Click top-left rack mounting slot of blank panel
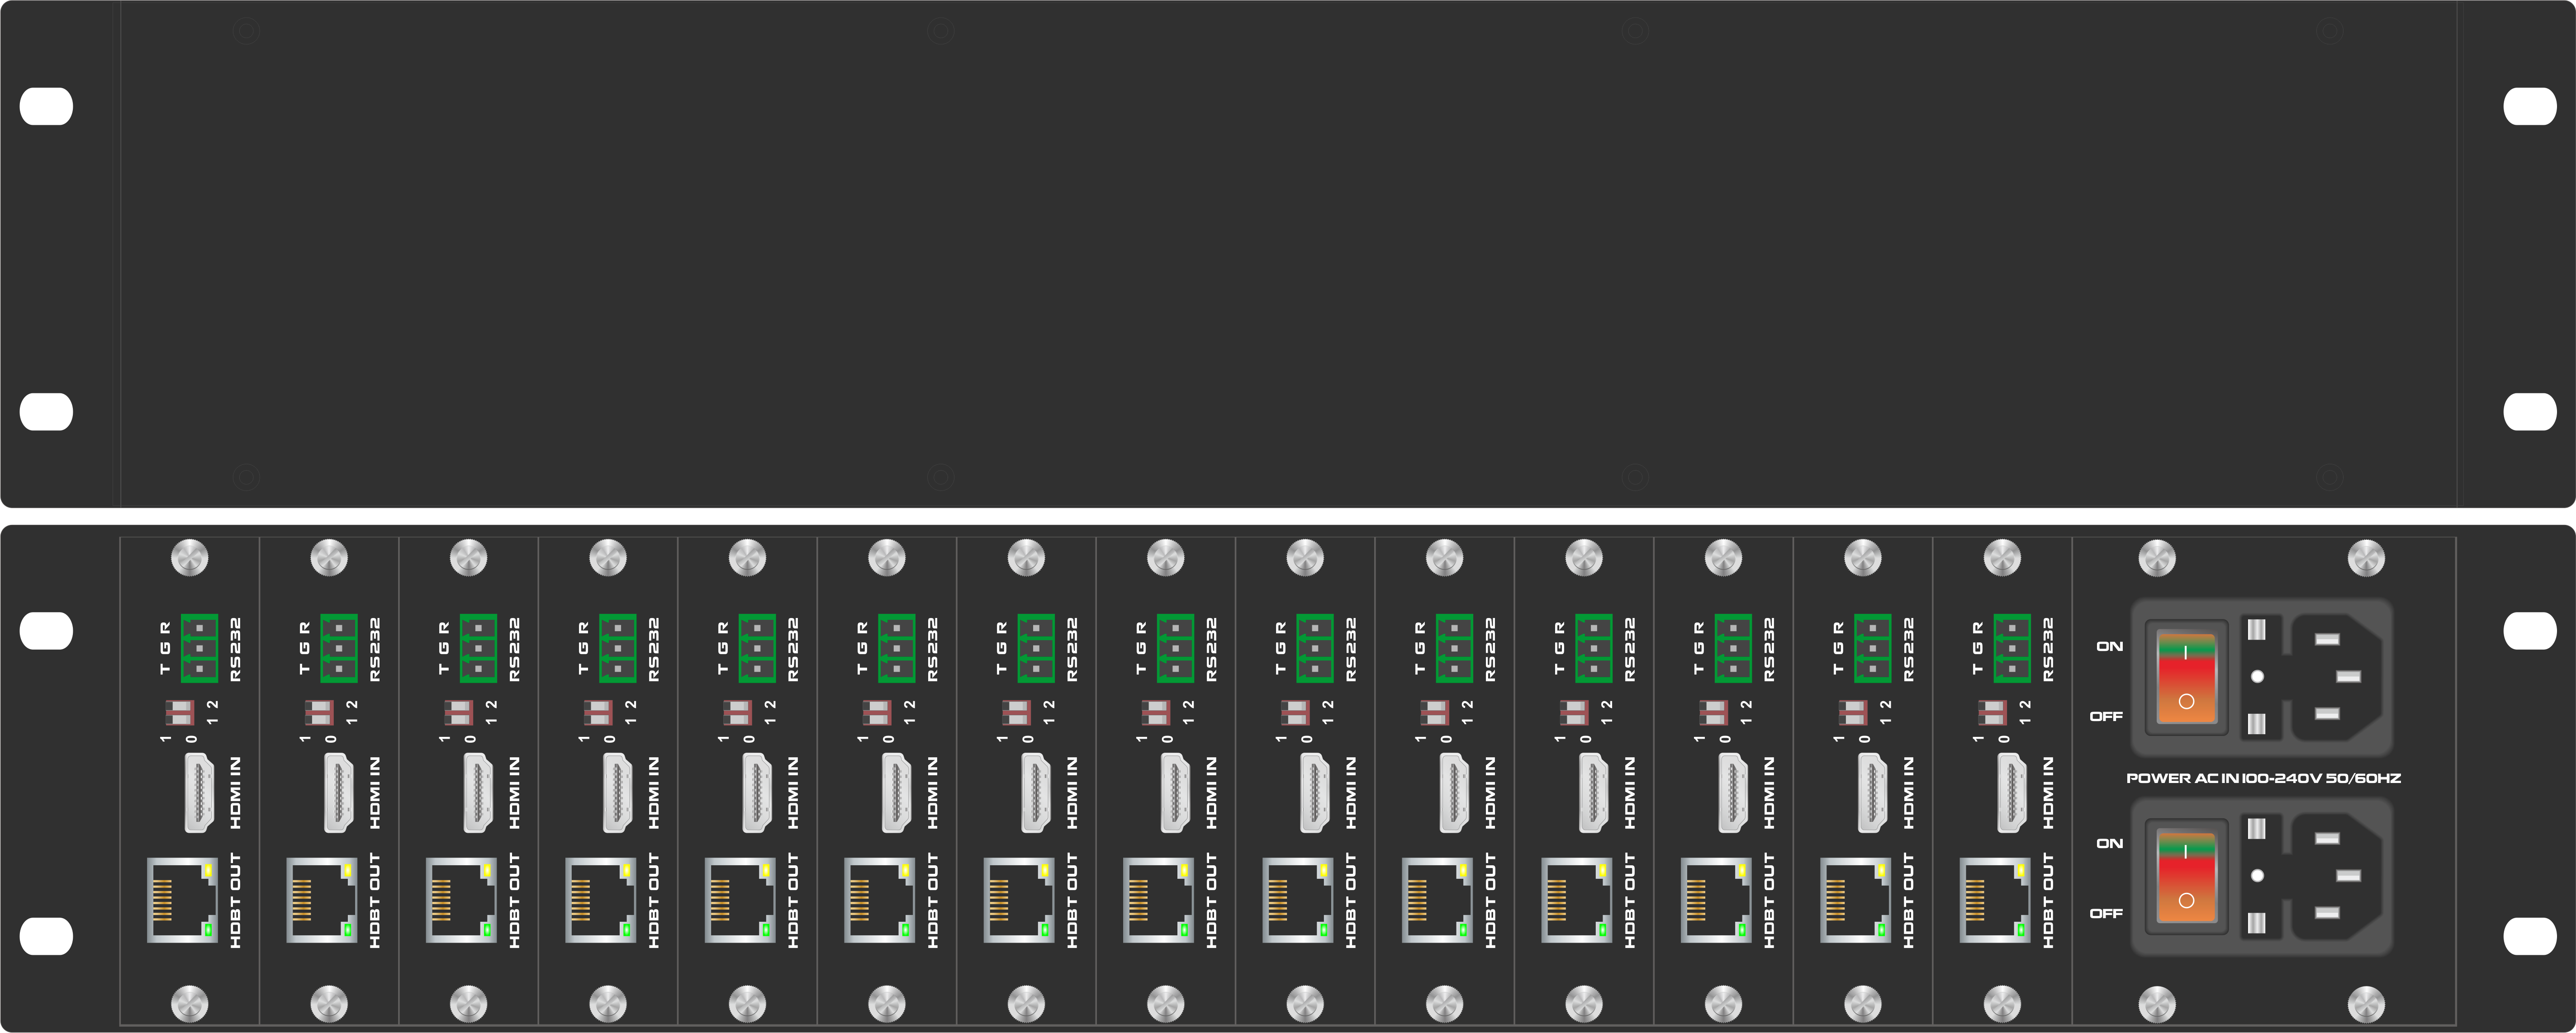The height and width of the screenshot is (1033, 2576). [46, 107]
